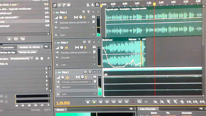Click Pista 1 volume knob
The height and width of the screenshot is (116, 206).
tap(61, 17)
